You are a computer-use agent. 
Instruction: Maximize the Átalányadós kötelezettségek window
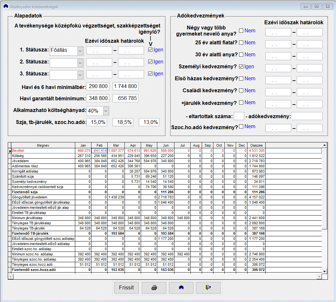point(317,6)
